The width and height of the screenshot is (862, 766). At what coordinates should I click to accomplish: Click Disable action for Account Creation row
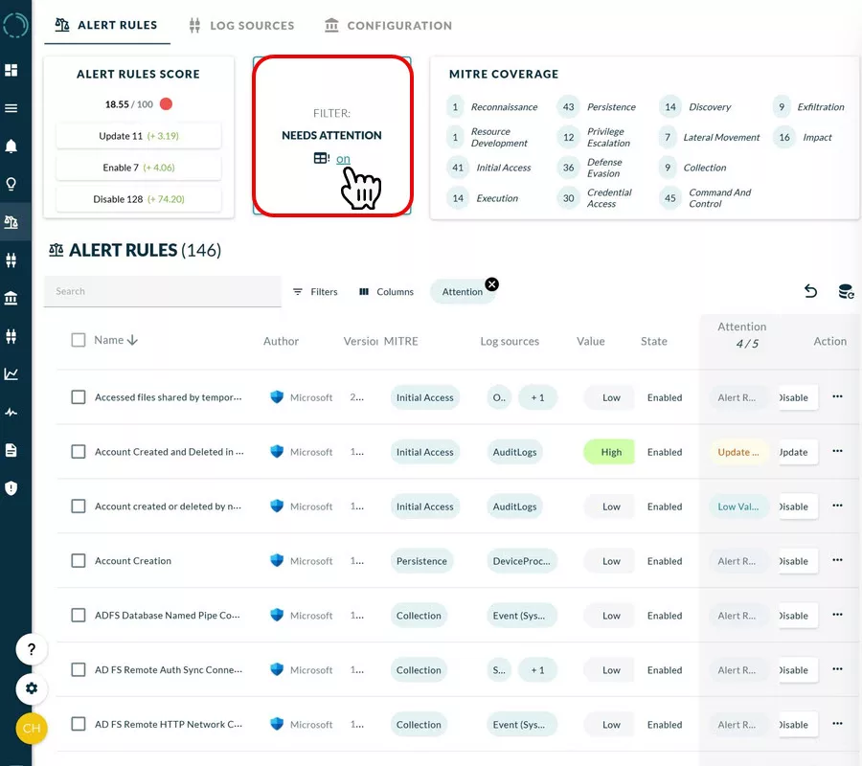coord(797,561)
